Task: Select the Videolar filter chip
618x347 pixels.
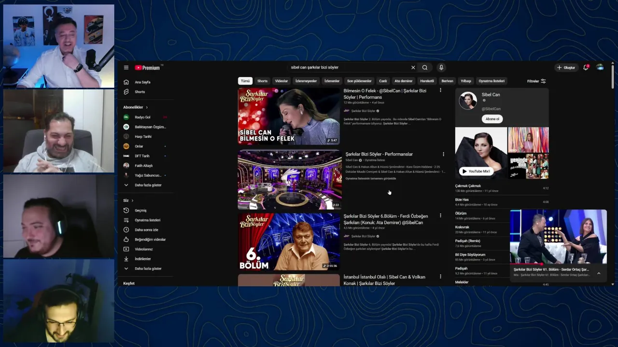Action: click(x=281, y=81)
